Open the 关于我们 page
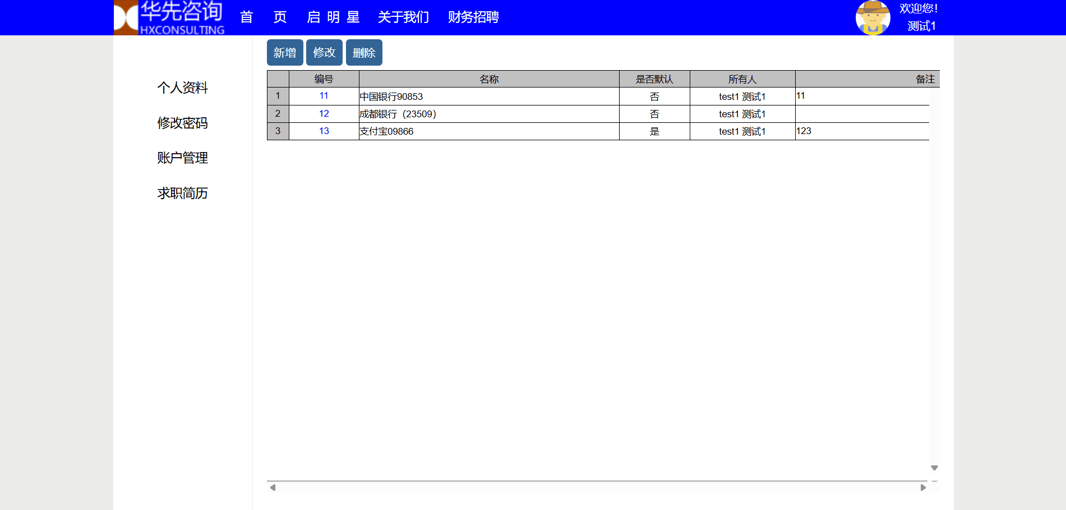The image size is (1066, 510). pyautogui.click(x=403, y=17)
